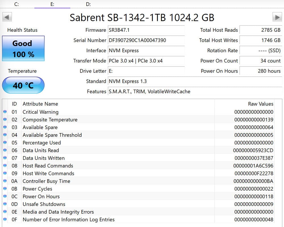Select the Percentage Used attribute name
Screen dimensions: 284x227
click(x=42, y=143)
